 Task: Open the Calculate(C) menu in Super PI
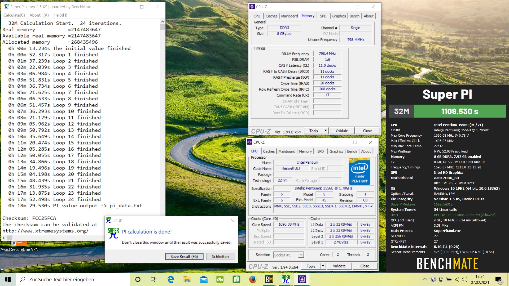[14, 15]
